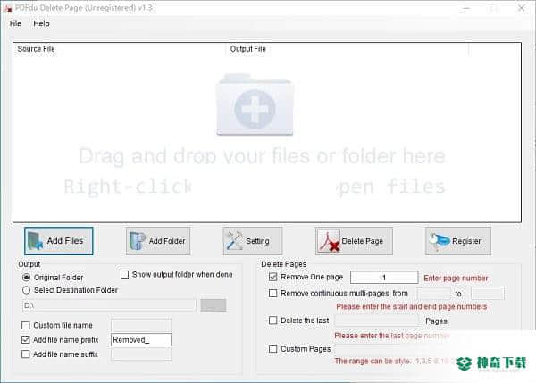Uncheck Remove One page checkbox
Image resolution: width=536 pixels, height=383 pixels.
[272, 277]
